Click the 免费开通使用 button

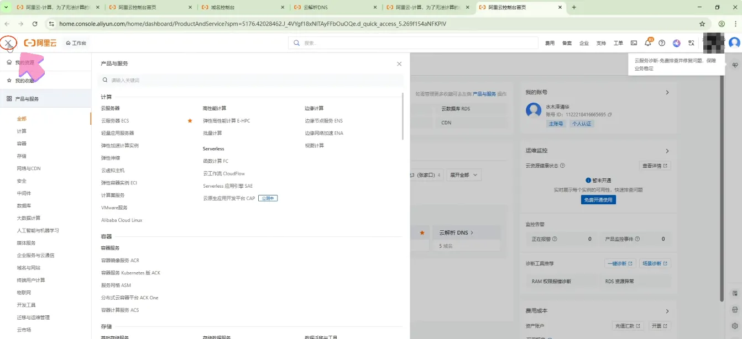tap(598, 200)
